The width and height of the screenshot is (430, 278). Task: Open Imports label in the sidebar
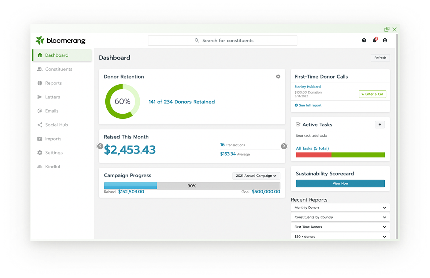point(53,139)
